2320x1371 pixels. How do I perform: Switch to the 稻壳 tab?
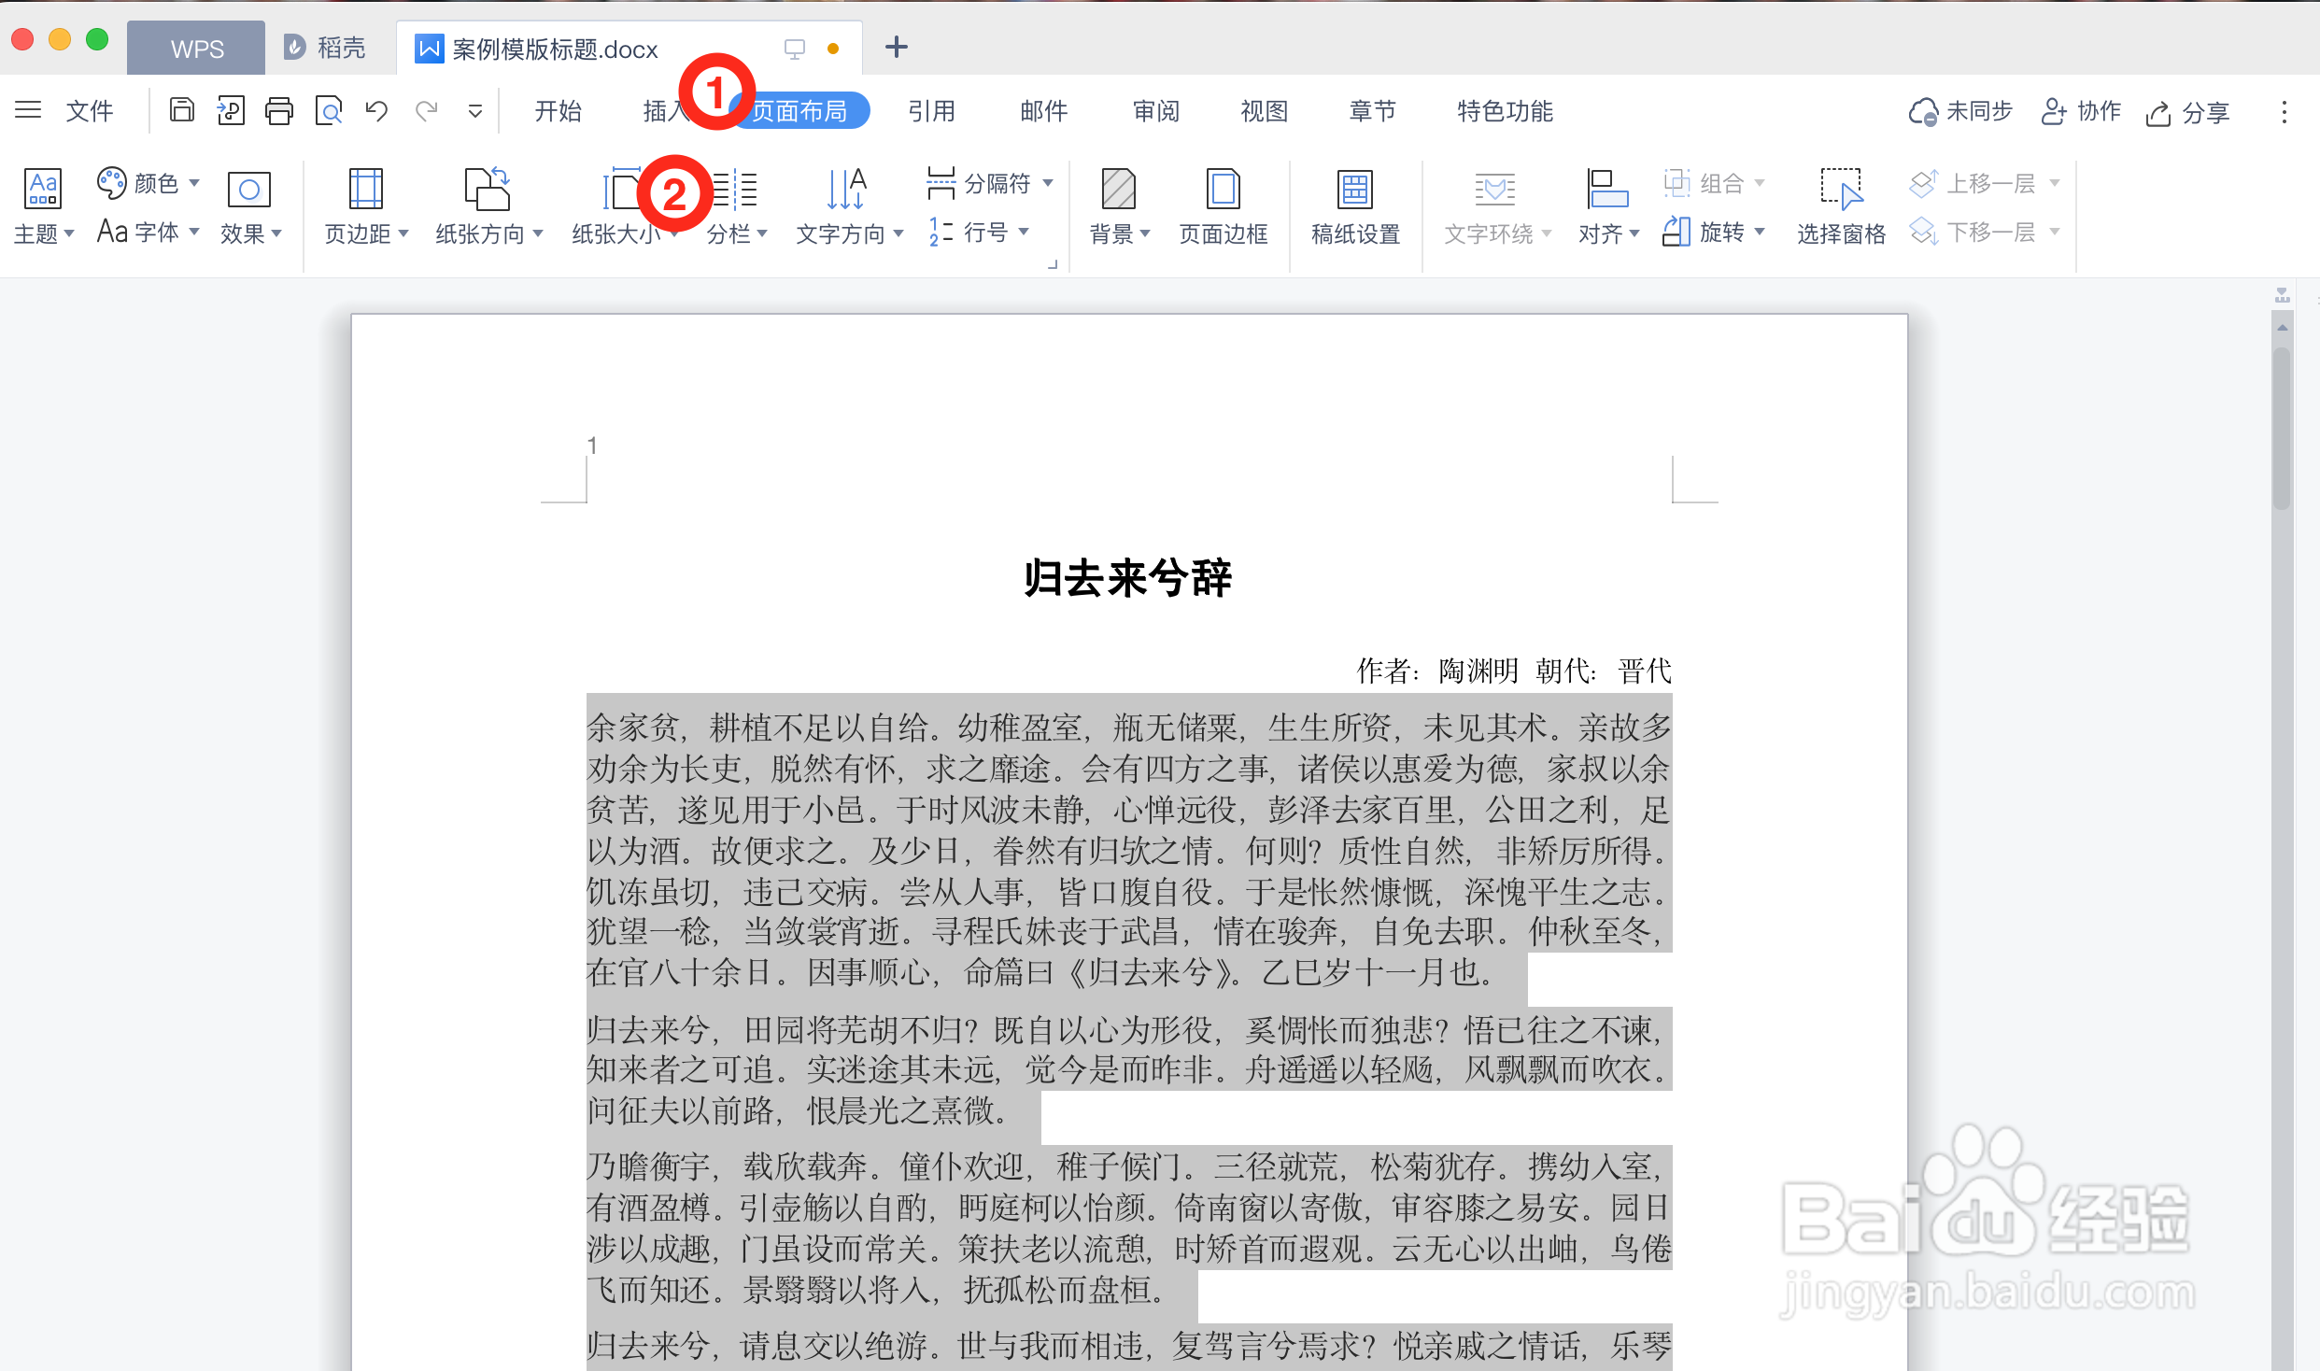tap(325, 48)
